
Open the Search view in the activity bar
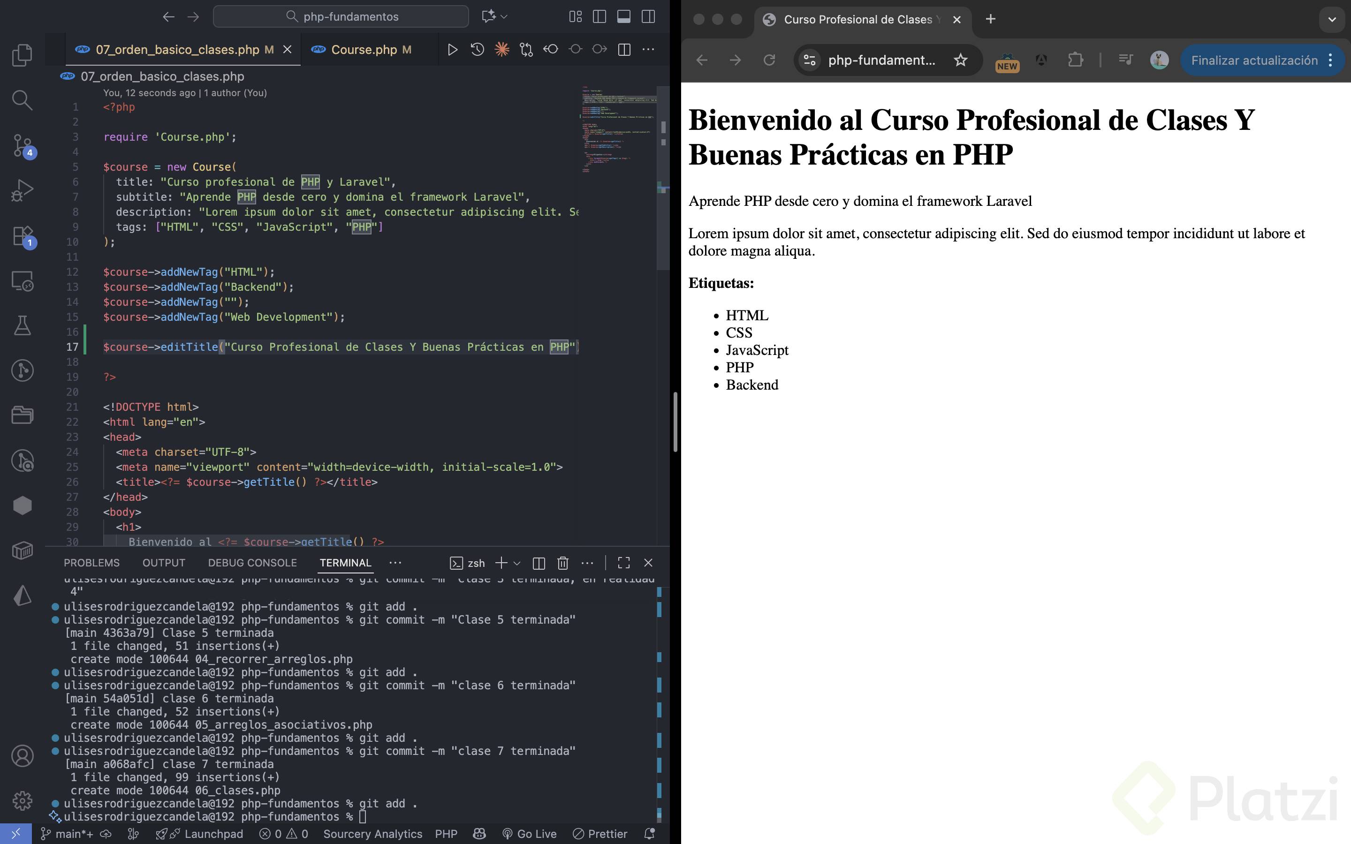click(x=23, y=100)
